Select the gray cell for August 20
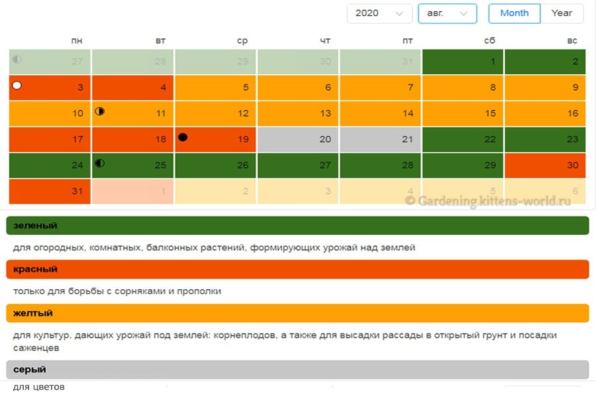Viewport: 596px width, 397px height. [297, 140]
